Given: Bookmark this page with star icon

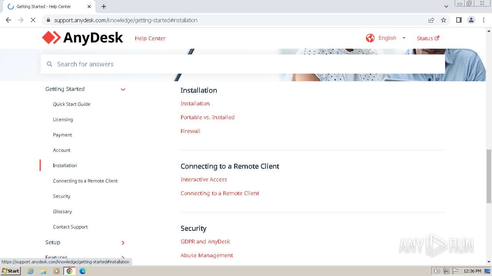Looking at the screenshot, I should [x=444, y=20].
